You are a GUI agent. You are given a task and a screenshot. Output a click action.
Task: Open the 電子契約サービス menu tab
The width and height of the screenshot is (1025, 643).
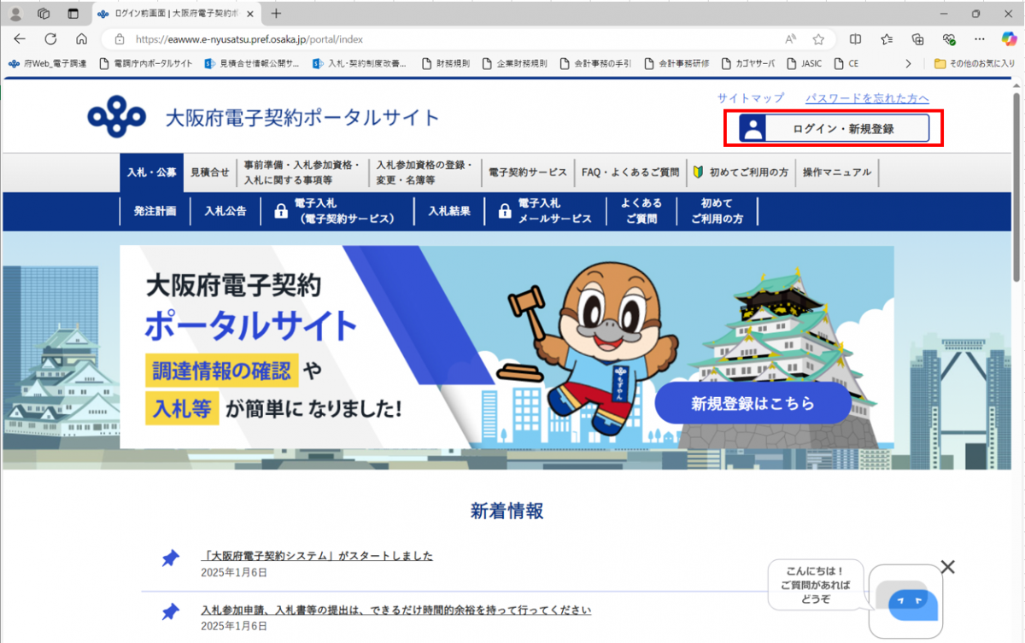click(527, 172)
